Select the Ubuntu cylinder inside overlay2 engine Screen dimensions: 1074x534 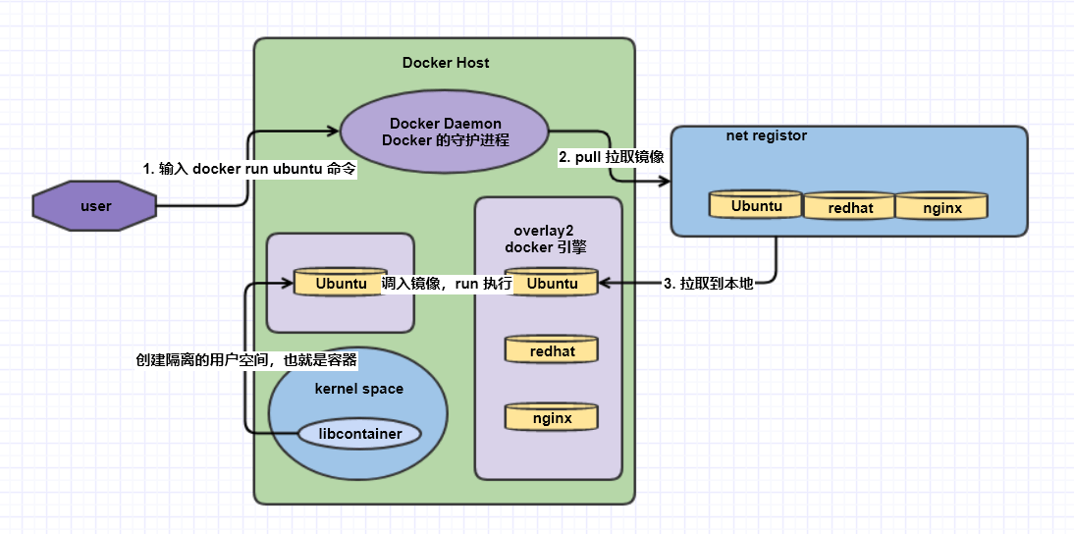[552, 283]
